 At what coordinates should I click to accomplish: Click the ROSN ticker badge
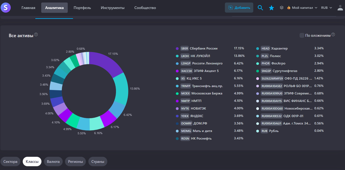click(185, 138)
